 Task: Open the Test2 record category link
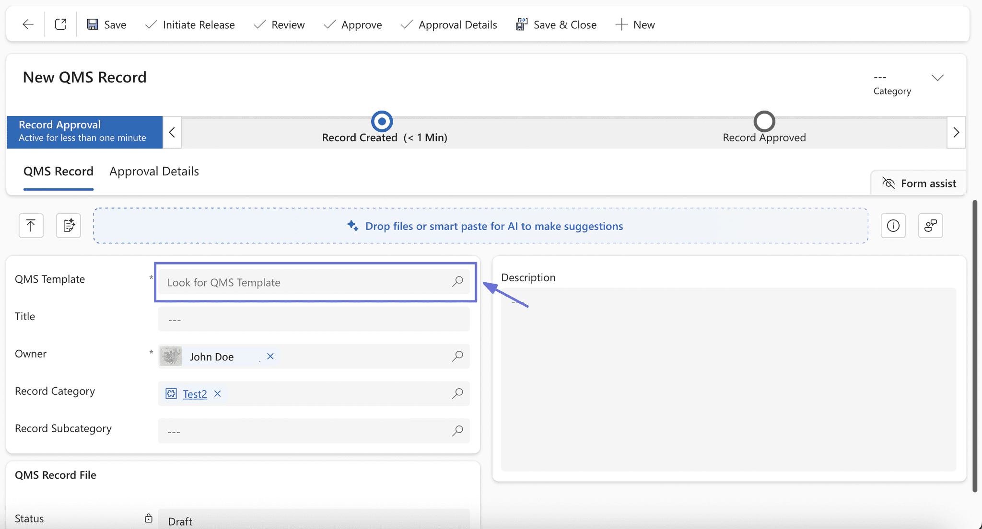[x=195, y=394]
